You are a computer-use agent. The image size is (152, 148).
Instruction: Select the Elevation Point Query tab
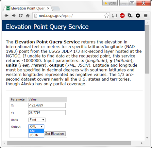click(27, 8)
